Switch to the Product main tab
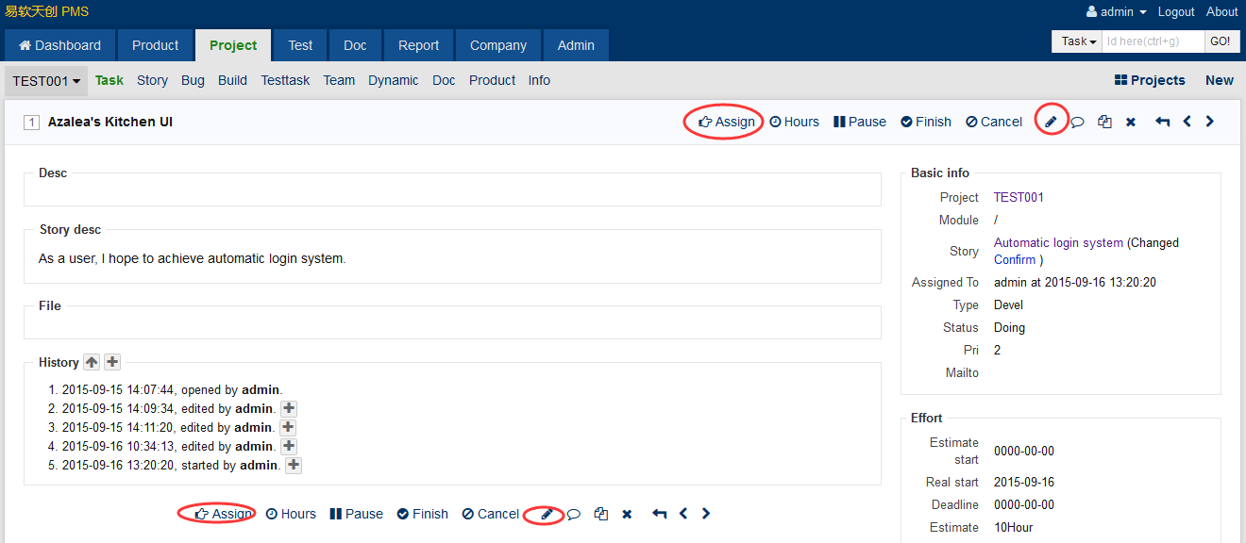1246x543 pixels. click(x=155, y=45)
